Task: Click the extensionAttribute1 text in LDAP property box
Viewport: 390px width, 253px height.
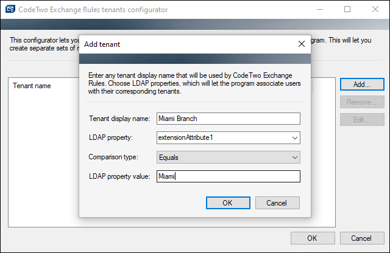Action: (185, 137)
